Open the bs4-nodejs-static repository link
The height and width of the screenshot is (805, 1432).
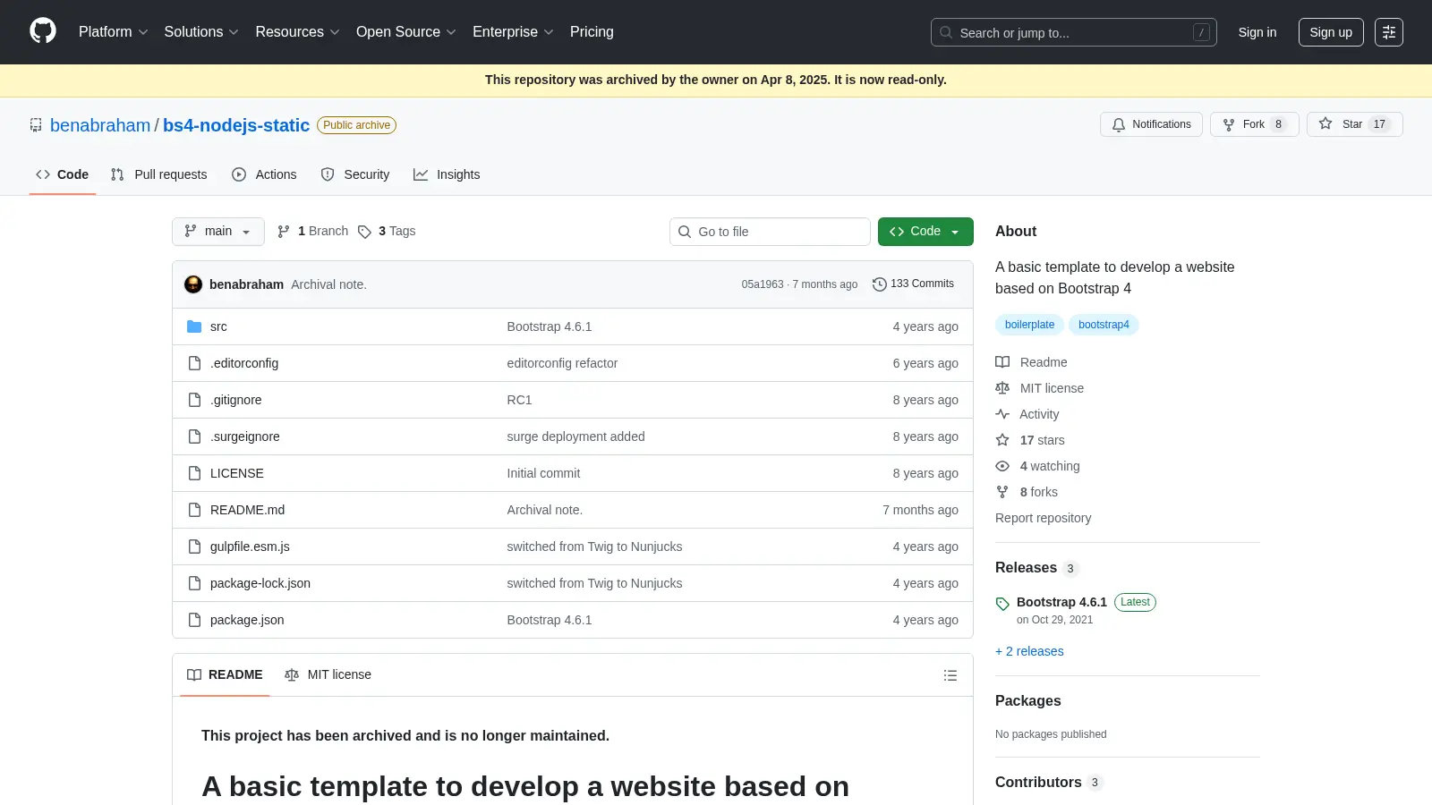click(236, 125)
